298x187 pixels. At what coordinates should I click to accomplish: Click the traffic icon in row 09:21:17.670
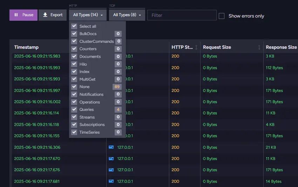(x=111, y=159)
